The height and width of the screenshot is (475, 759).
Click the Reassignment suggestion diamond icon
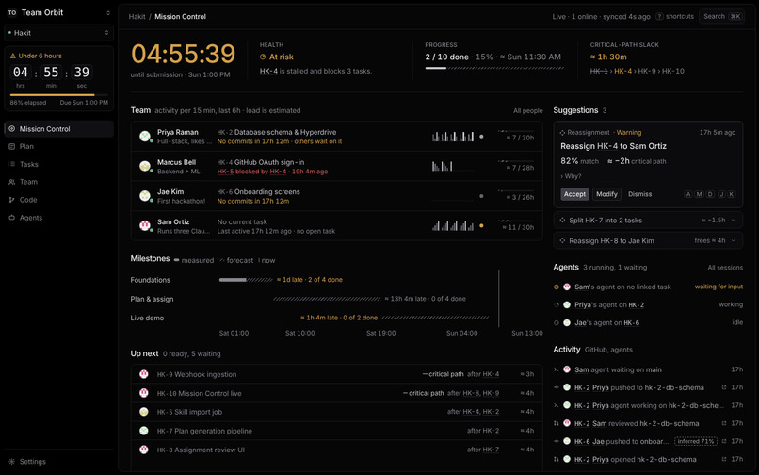click(x=562, y=133)
